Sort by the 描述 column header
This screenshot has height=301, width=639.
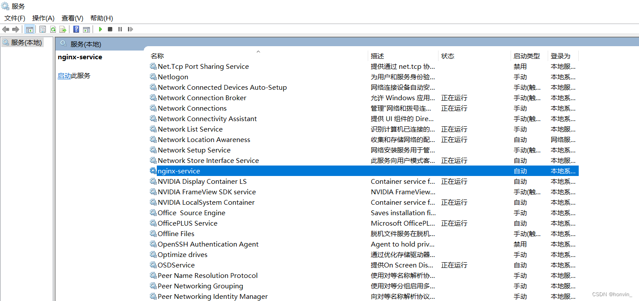(377, 56)
